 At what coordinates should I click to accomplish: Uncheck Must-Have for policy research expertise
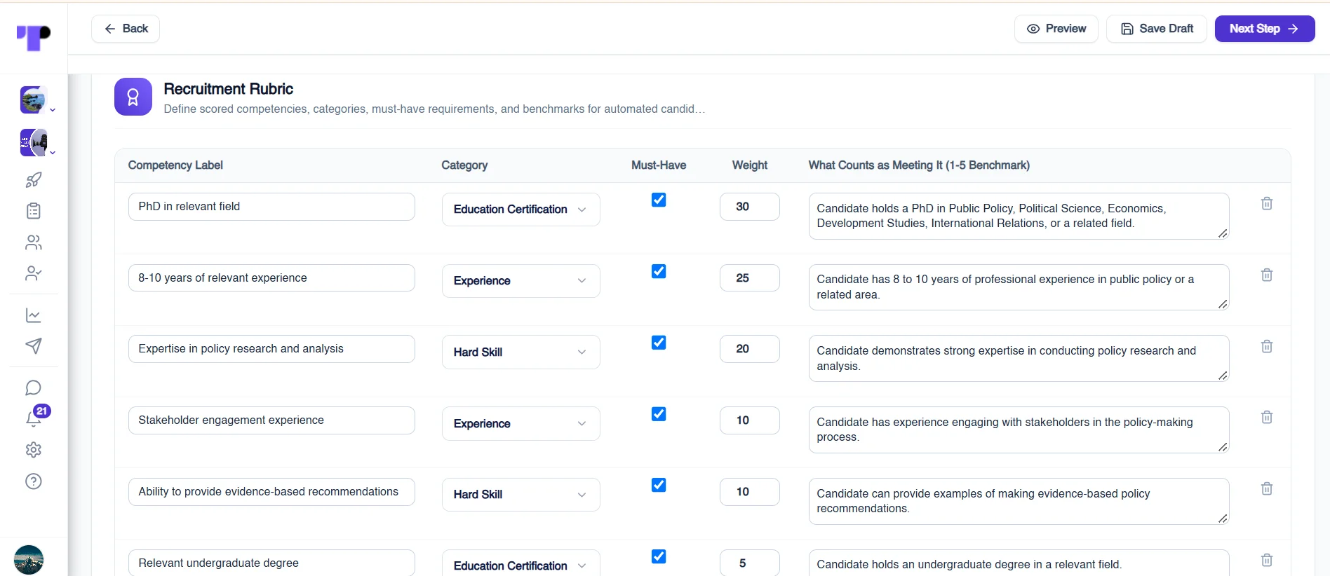(x=659, y=343)
